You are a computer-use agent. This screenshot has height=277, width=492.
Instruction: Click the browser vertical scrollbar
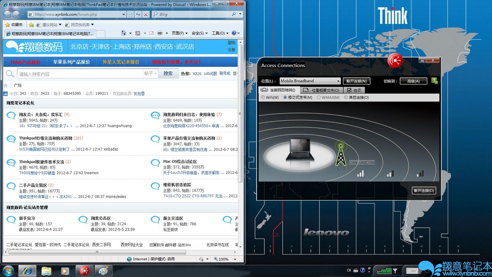pyautogui.click(x=241, y=114)
